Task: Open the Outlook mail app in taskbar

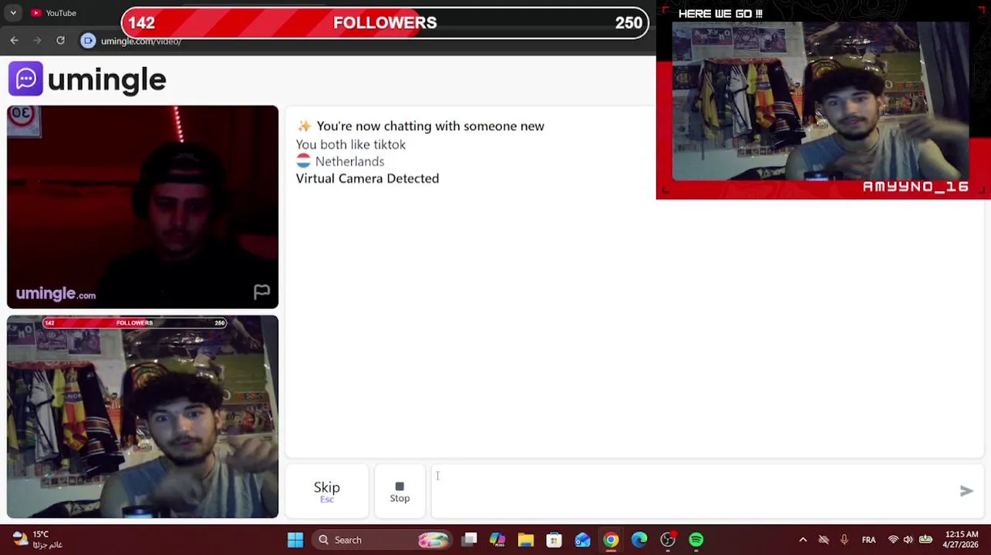Action: pyautogui.click(x=582, y=540)
